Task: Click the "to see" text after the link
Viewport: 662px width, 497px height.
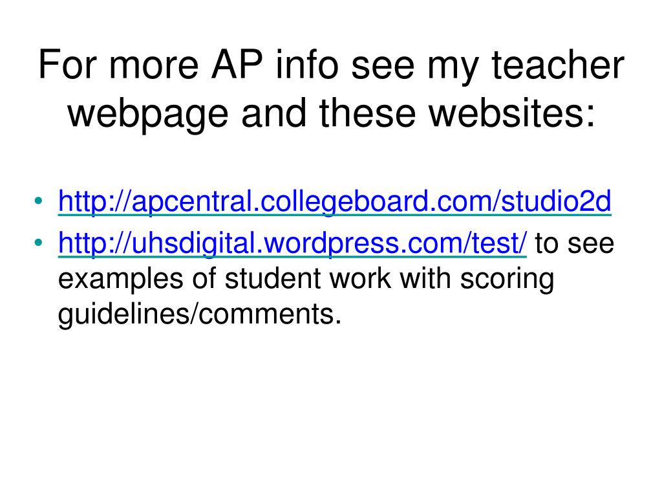Action: coord(574,244)
